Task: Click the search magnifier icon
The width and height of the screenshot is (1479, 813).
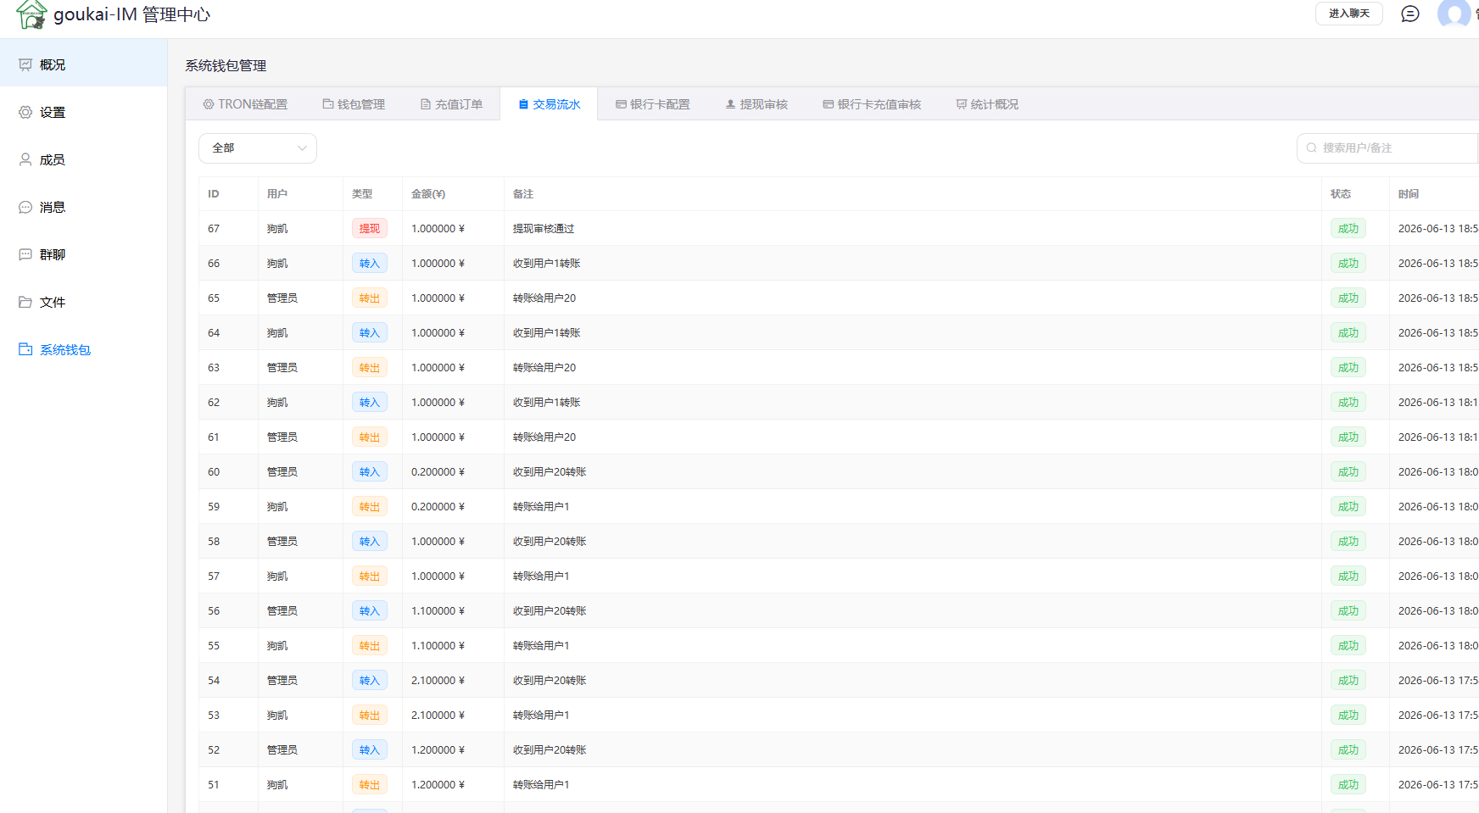Action: pos(1312,148)
